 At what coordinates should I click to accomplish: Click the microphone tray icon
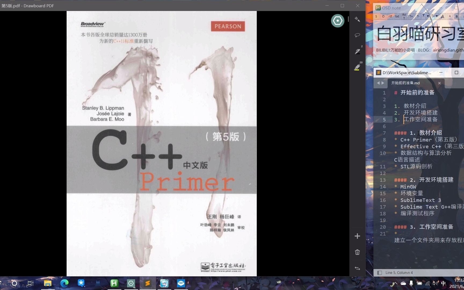(411, 284)
